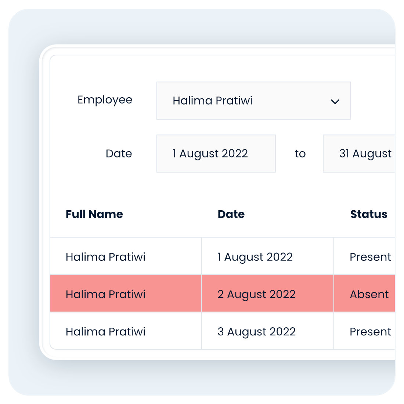Image resolution: width=404 pixels, height=404 pixels.
Task: Click the 3 August 2022 table cell
Action: pos(257,332)
